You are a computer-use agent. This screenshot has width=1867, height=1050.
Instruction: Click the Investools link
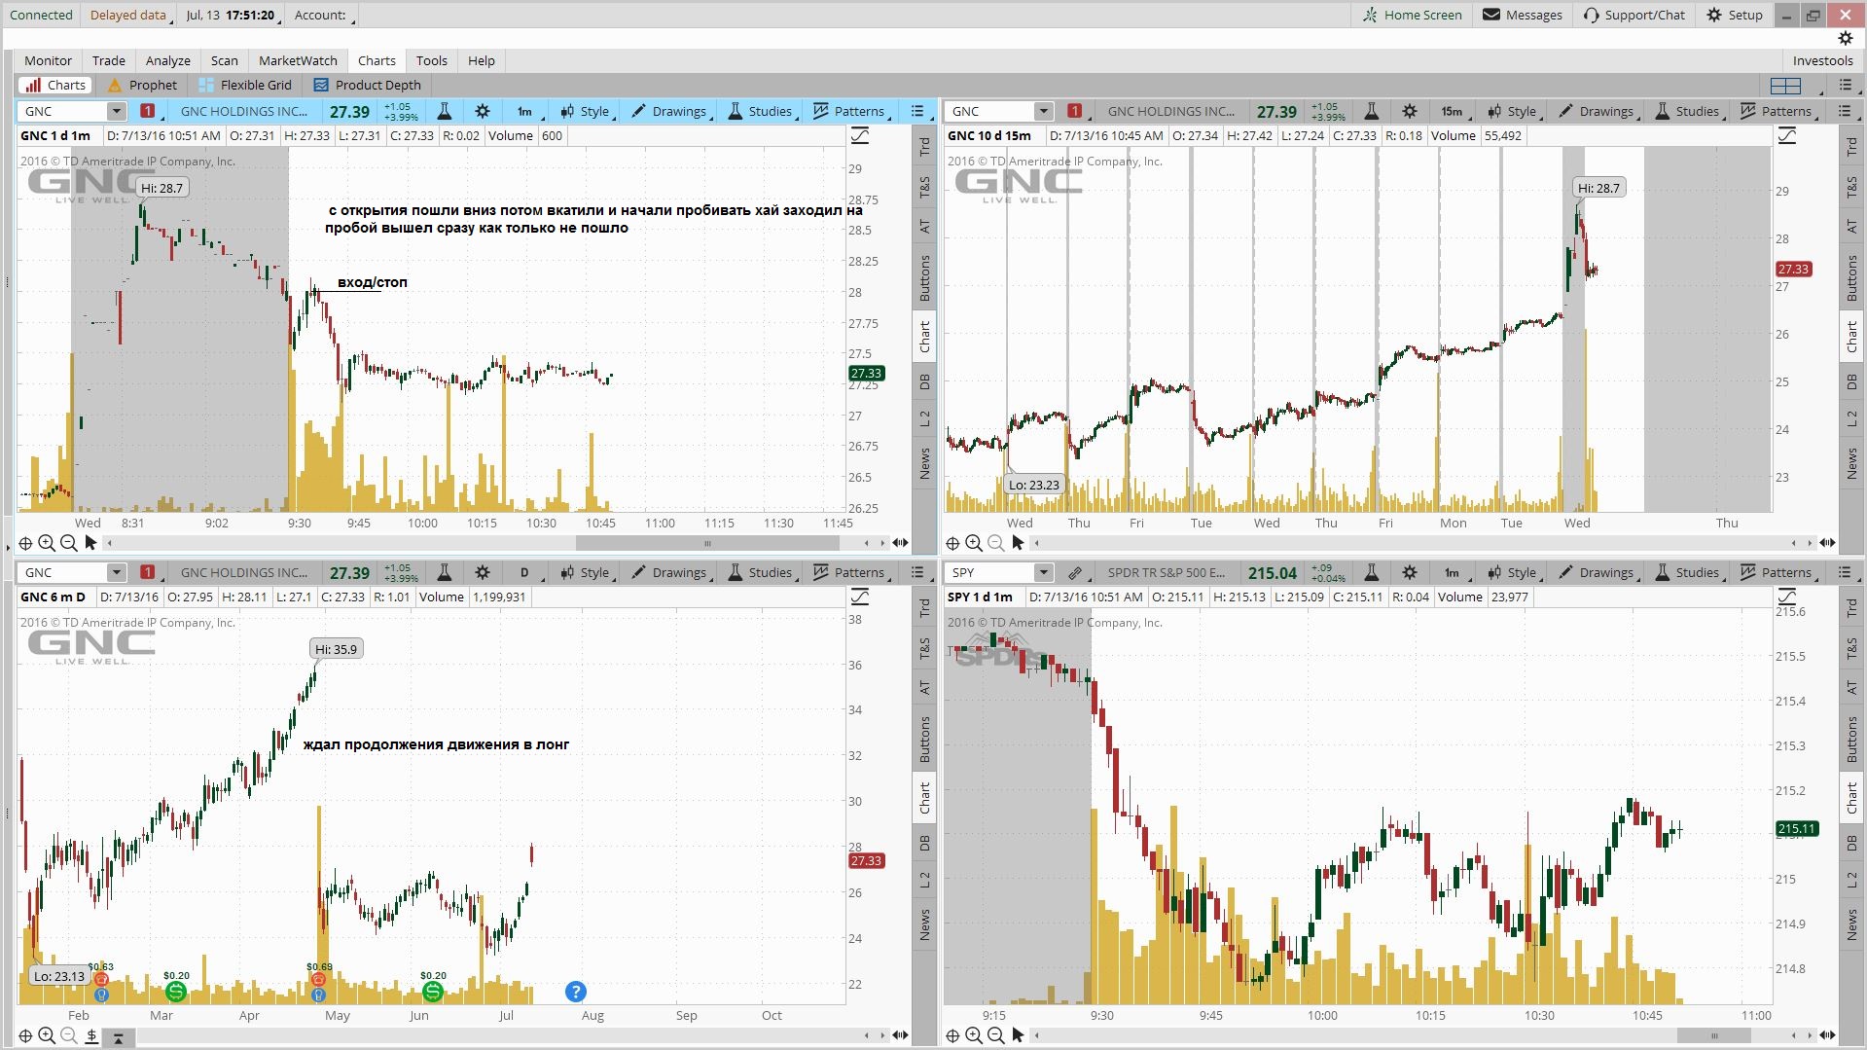[x=1822, y=60]
